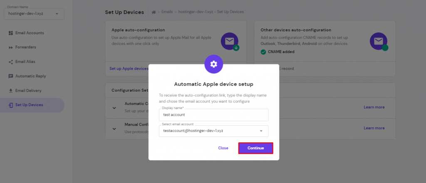Click the gear icon atop the dialog
This screenshot has width=426, height=183.
[x=214, y=64]
